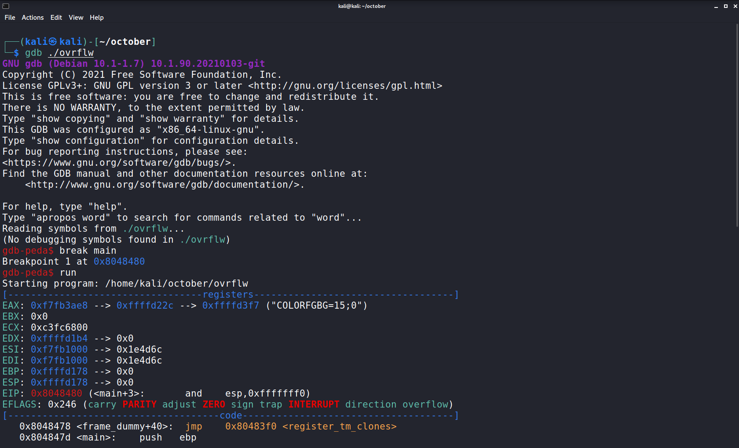The height and width of the screenshot is (448, 739).
Task: Open the Help menu
Action: (x=97, y=18)
